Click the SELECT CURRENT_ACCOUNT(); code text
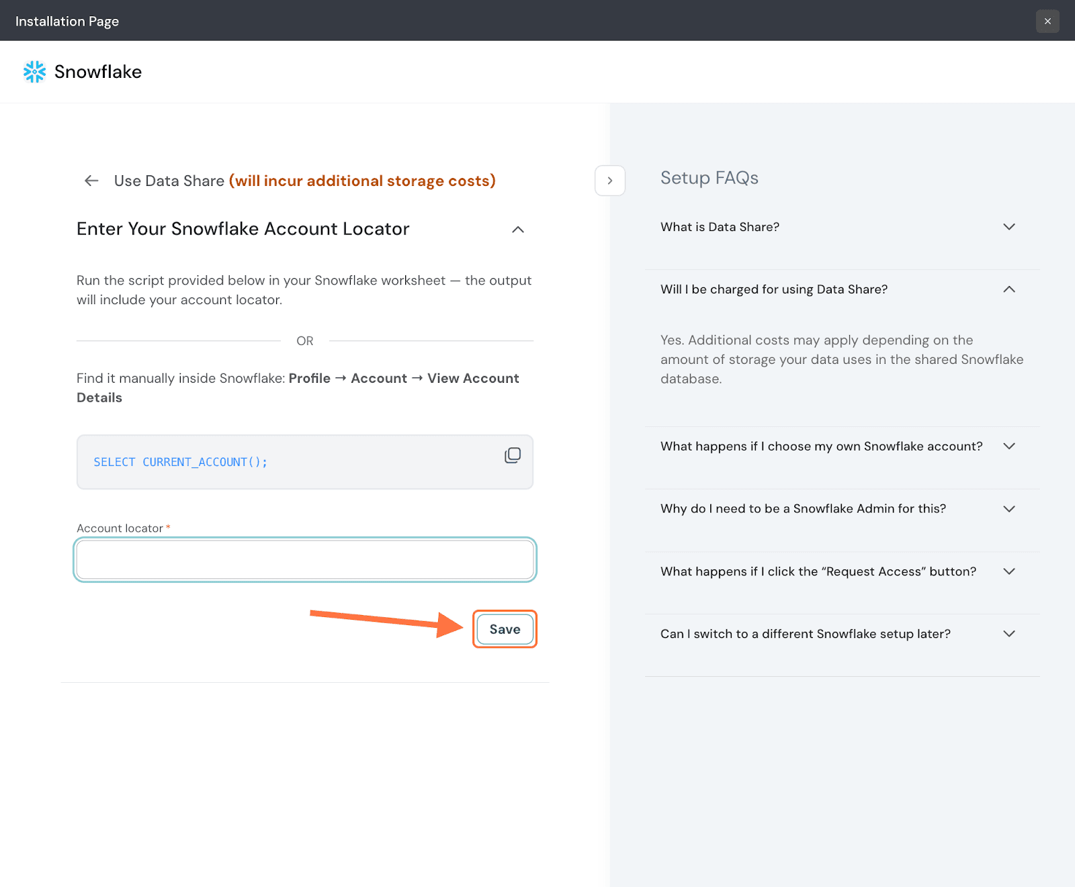 pos(180,462)
